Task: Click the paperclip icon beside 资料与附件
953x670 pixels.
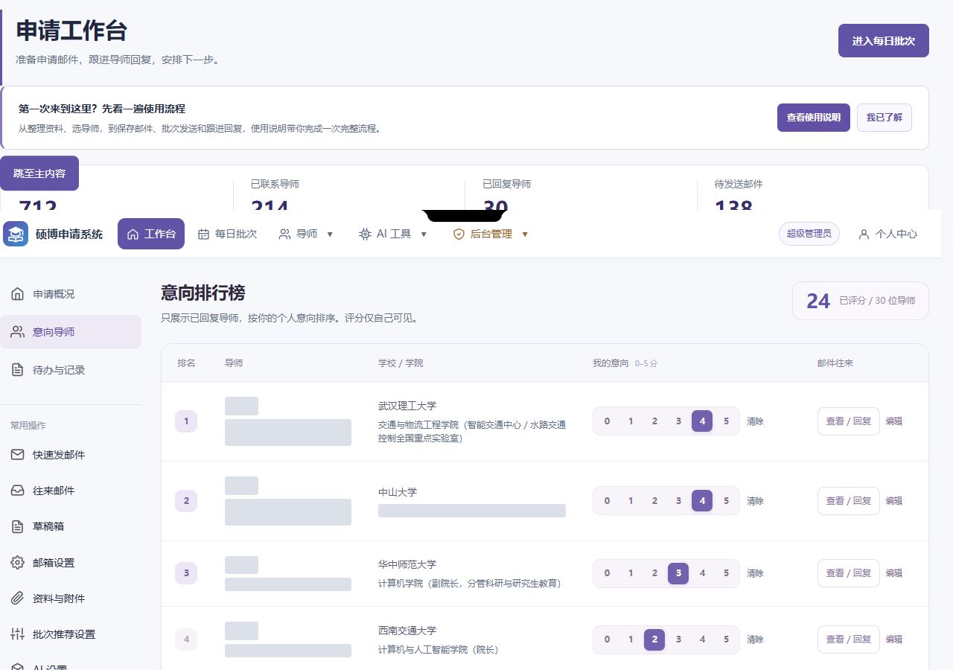Action: (x=18, y=599)
